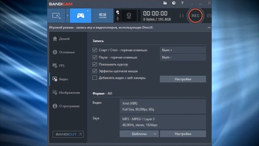Viewport: 259px width, 146px height.
Task: Toggle Старт / Стоп hotkey checkbox
Action: point(95,50)
